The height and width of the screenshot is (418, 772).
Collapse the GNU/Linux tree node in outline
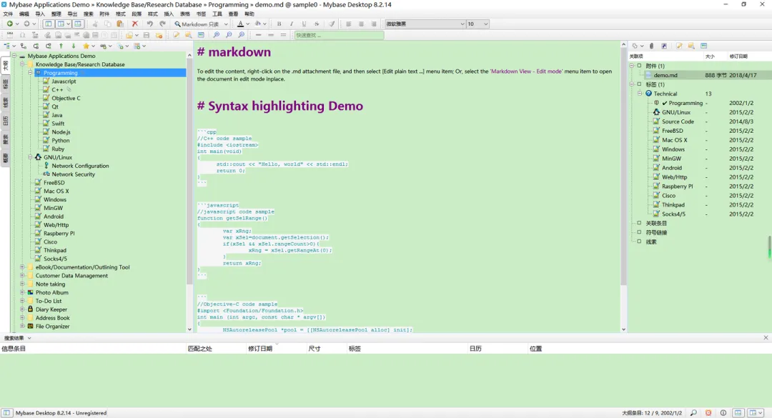click(30, 157)
